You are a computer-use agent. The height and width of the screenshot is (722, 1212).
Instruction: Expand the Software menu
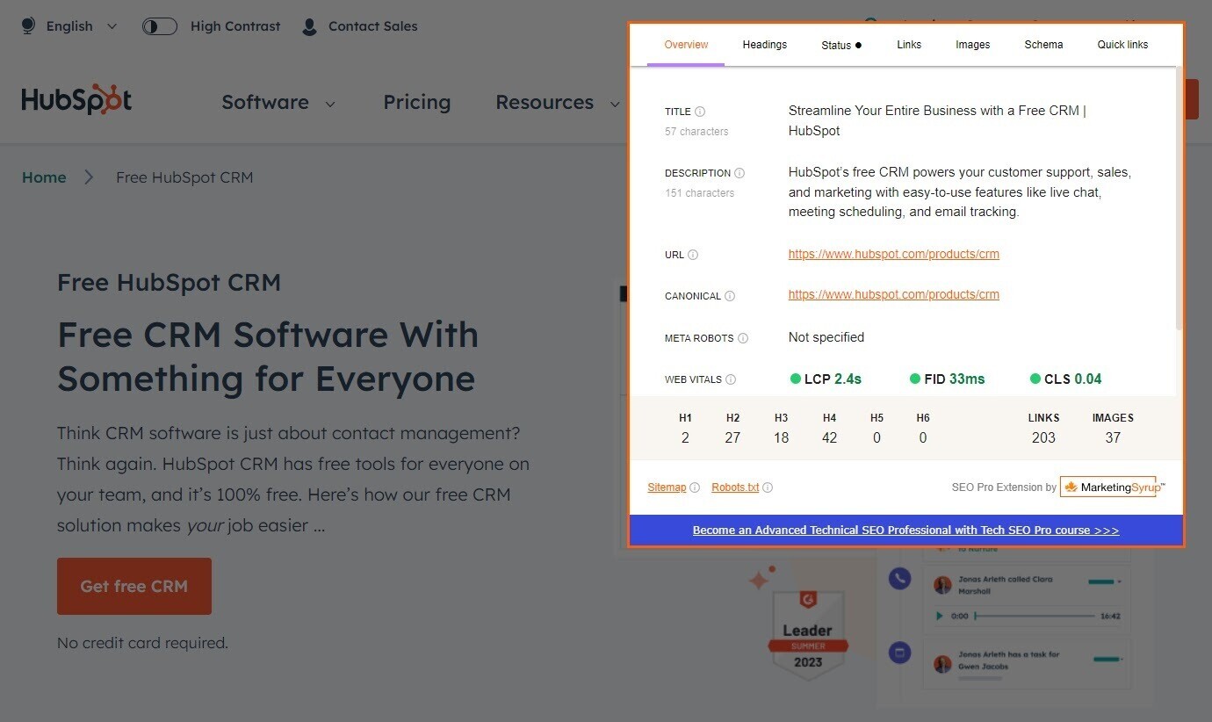pos(278,102)
